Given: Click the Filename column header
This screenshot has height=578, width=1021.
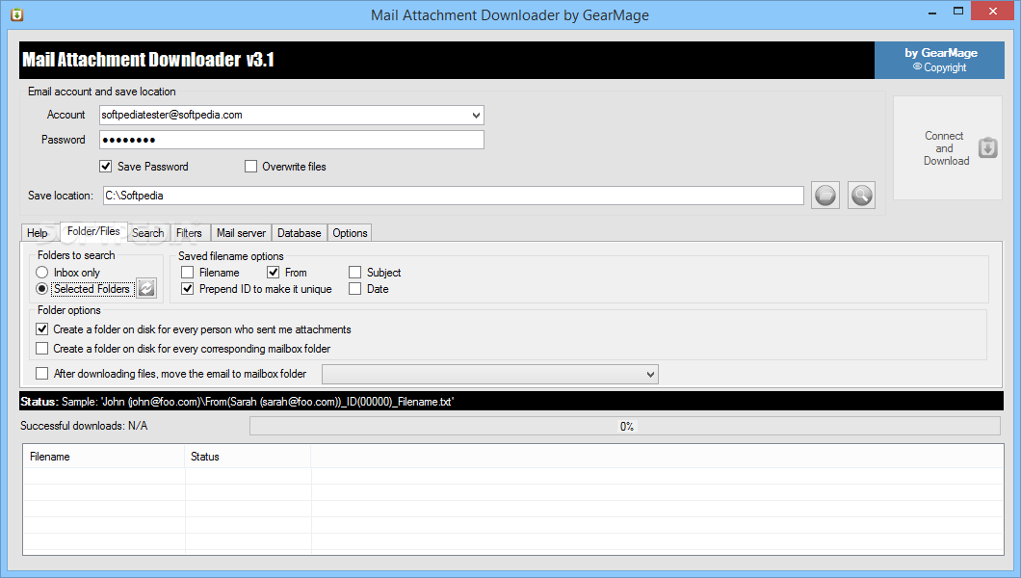Looking at the screenshot, I should coord(104,457).
